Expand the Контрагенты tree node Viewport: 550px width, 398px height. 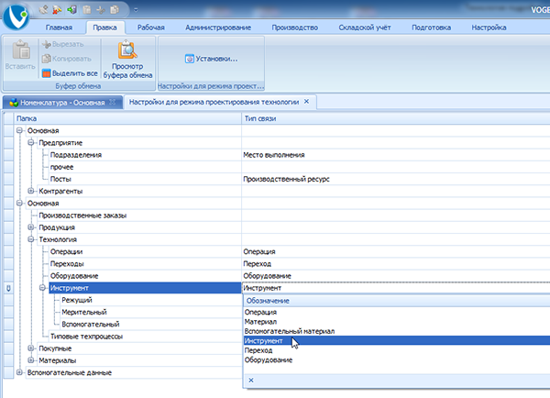pos(30,191)
